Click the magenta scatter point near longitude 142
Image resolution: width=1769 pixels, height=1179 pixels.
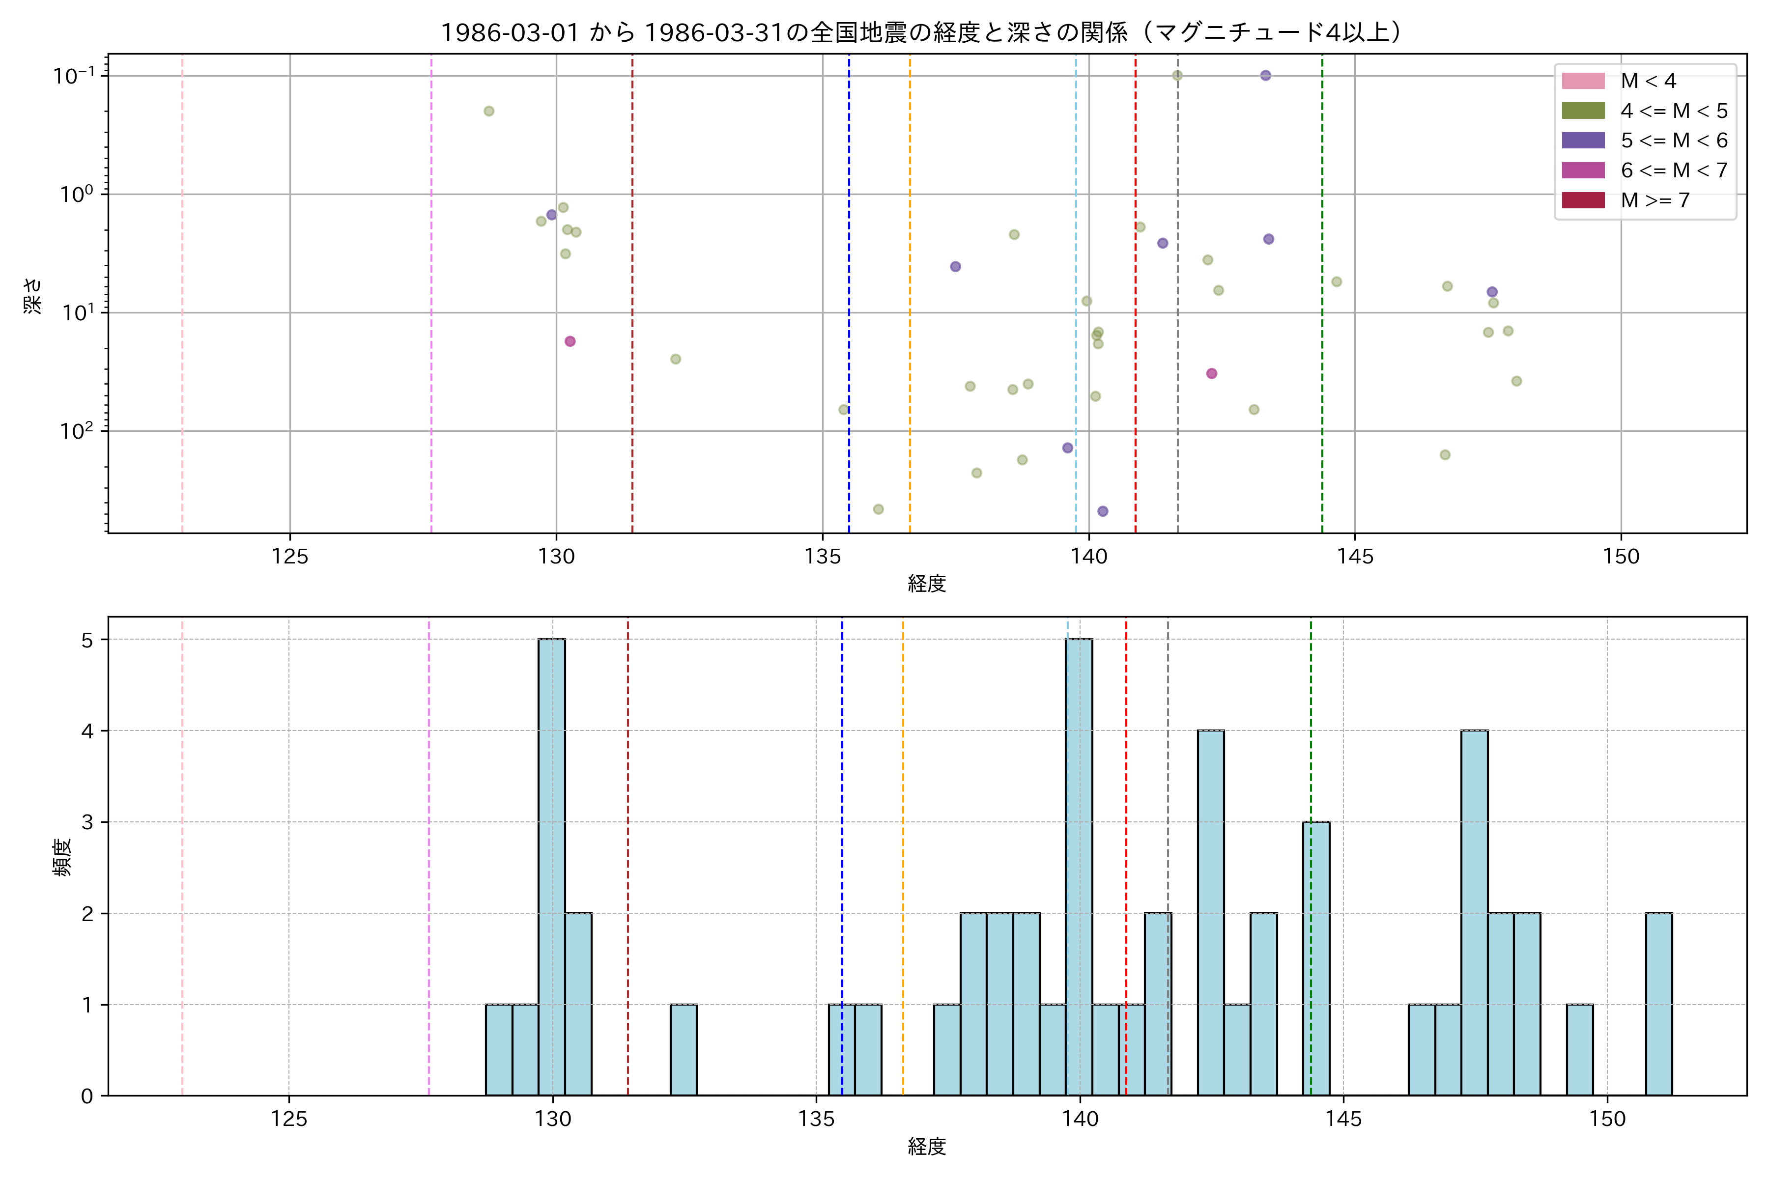pyautogui.click(x=1212, y=374)
